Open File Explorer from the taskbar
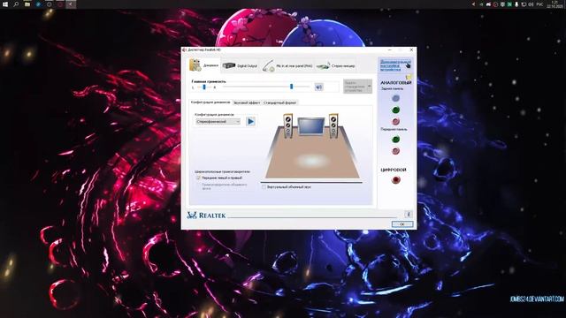This screenshot has width=566, height=318. coord(27,4)
